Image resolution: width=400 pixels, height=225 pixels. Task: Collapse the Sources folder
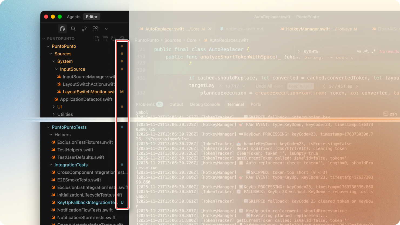point(51,54)
